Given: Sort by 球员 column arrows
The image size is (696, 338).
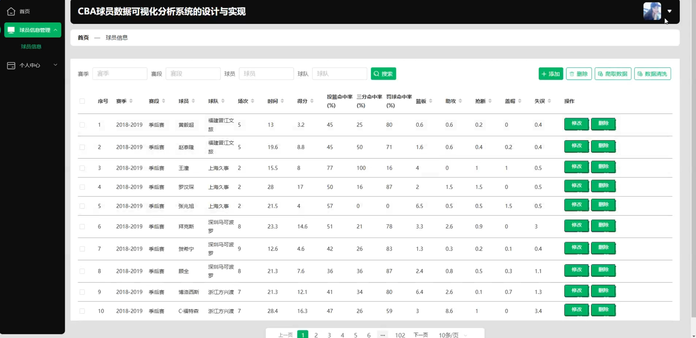Looking at the screenshot, I should (193, 101).
